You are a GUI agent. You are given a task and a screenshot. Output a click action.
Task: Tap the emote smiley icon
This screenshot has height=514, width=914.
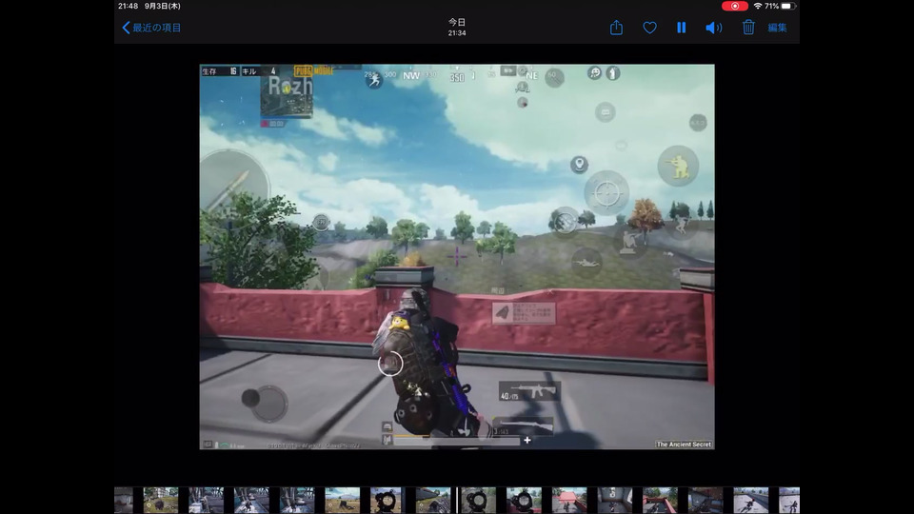click(594, 73)
